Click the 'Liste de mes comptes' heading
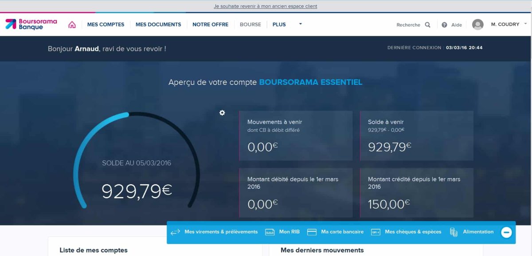Viewport: 532px width, 256px height. (94, 250)
